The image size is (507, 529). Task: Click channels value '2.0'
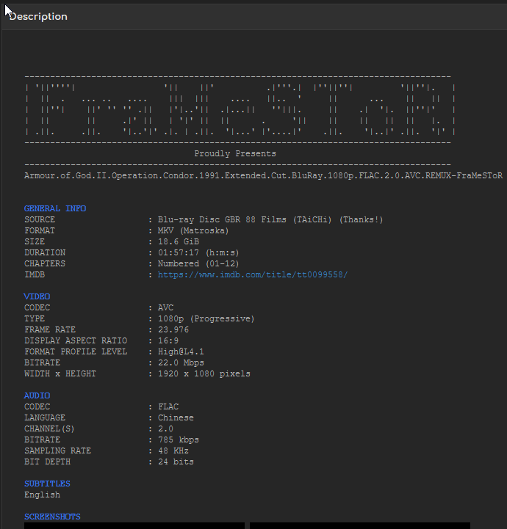(x=165, y=428)
